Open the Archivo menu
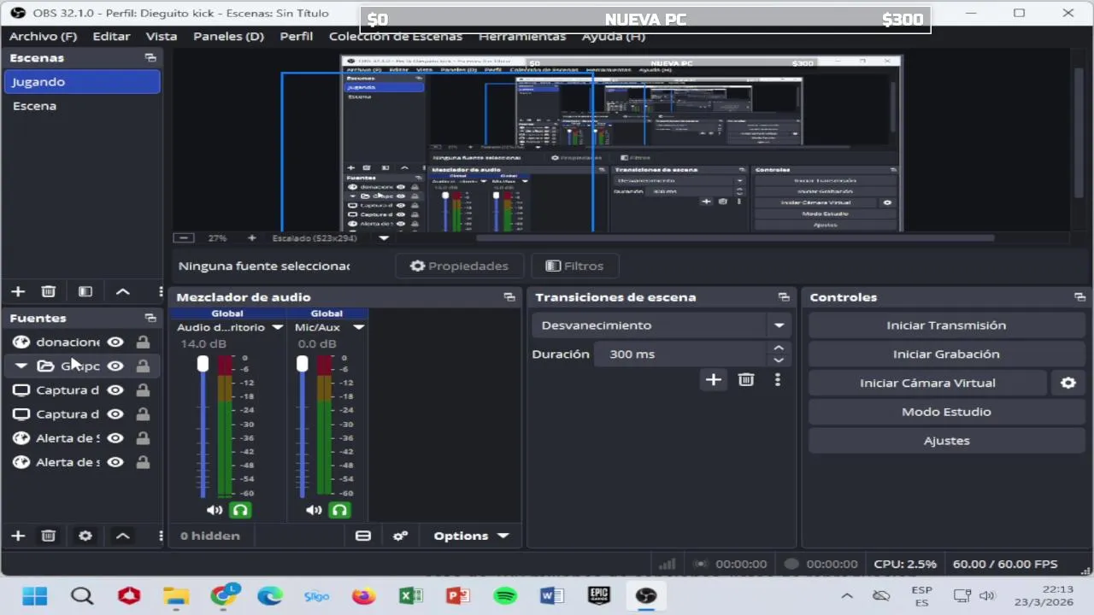The width and height of the screenshot is (1094, 615). (x=43, y=36)
